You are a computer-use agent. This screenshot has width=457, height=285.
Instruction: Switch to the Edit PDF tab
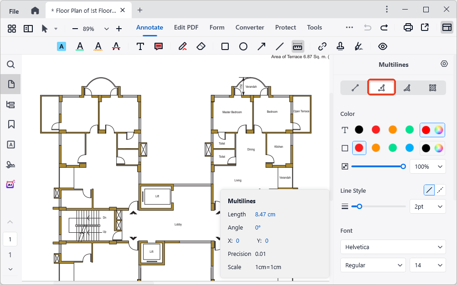(x=186, y=27)
